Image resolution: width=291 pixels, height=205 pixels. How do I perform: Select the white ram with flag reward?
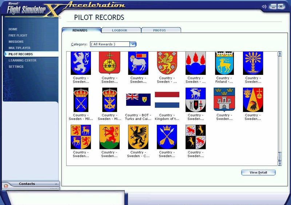click(x=138, y=63)
